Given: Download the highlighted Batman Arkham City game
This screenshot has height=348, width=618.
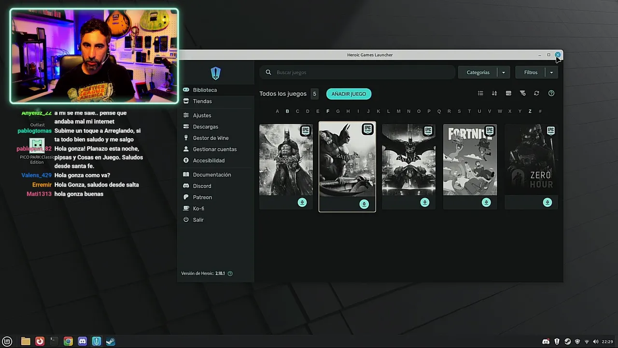Looking at the screenshot, I should [364, 204].
